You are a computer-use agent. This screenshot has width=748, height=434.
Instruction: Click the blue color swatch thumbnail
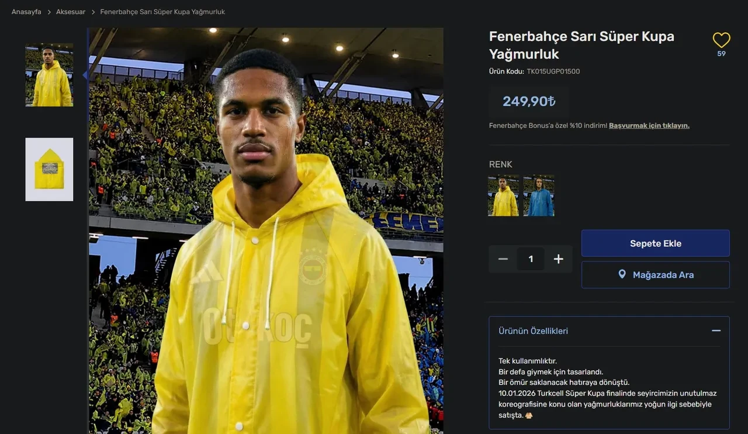tap(539, 195)
